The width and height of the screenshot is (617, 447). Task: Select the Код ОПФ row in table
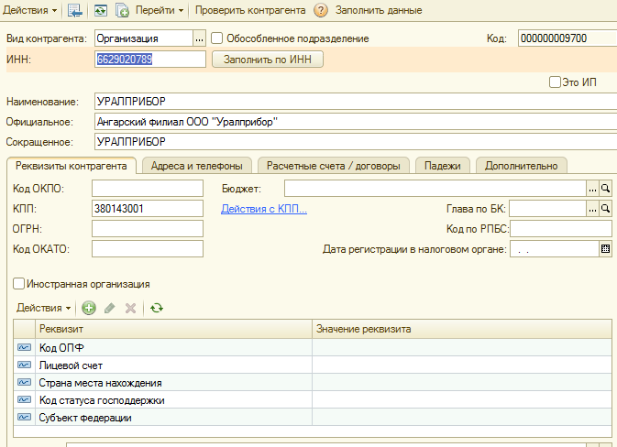[174, 347]
